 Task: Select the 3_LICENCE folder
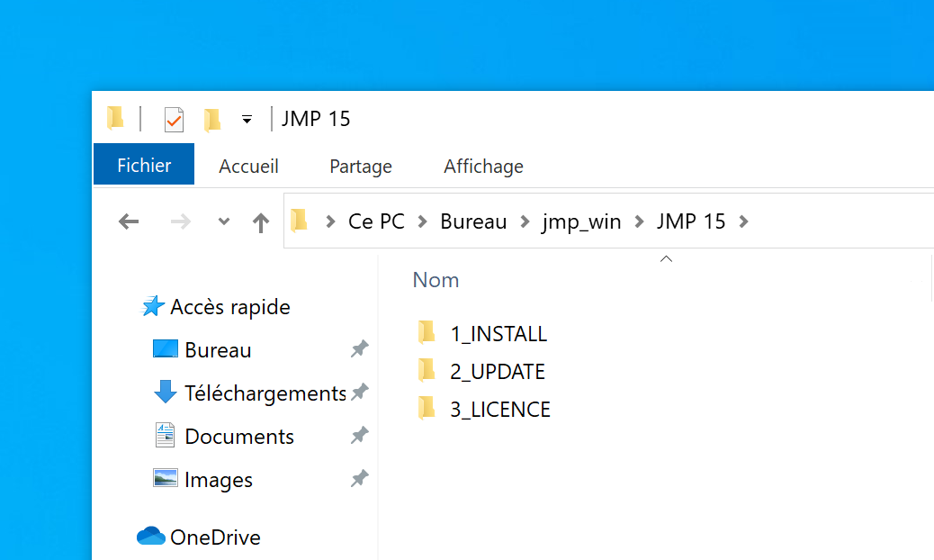tap(499, 410)
